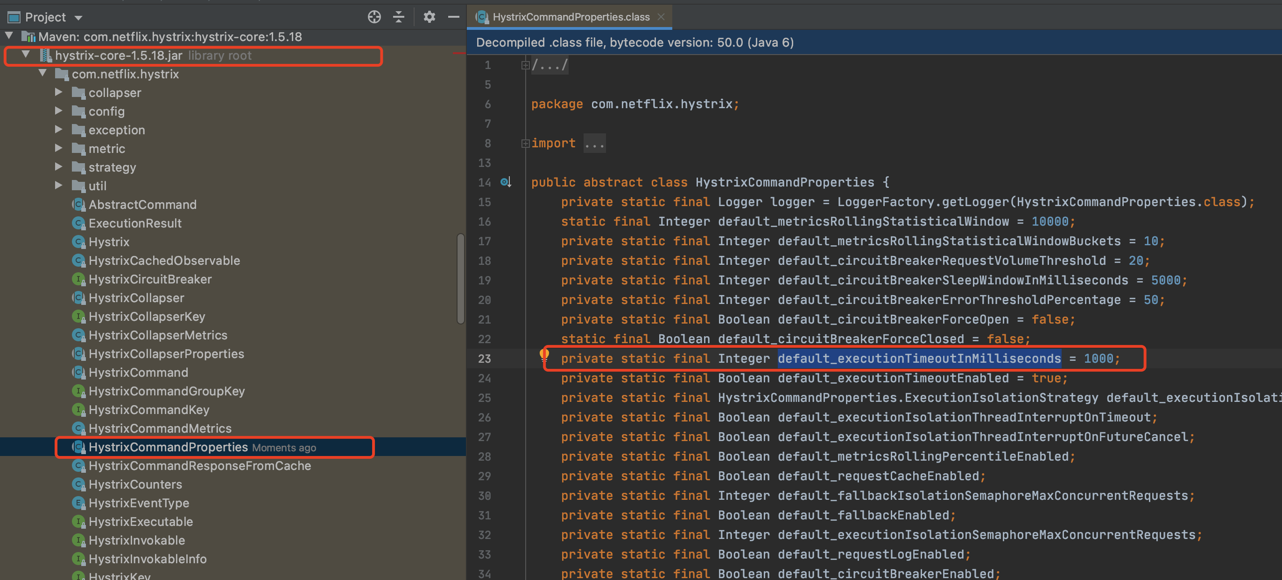
Task: Select the HystrixCommandProperties.class editor tab
Action: (570, 17)
